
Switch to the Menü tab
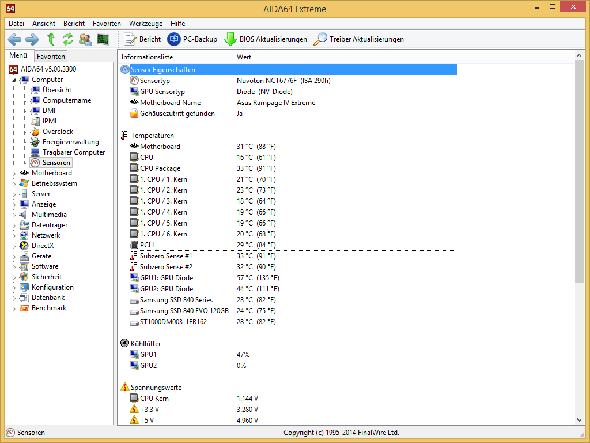18,55
